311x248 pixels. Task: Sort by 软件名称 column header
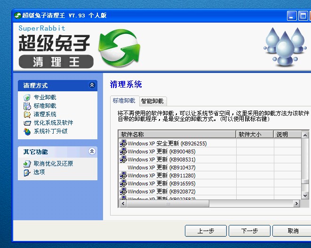(x=177, y=134)
